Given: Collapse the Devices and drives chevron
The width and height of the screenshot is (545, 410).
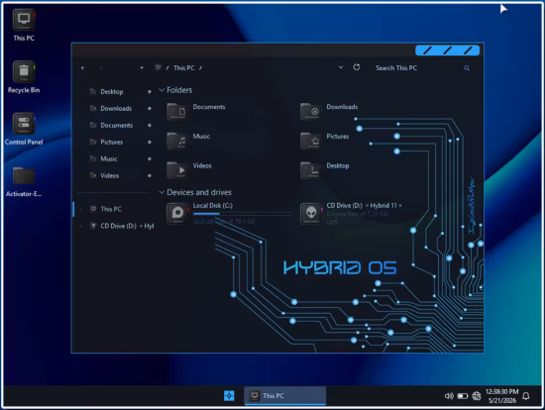Looking at the screenshot, I should [x=162, y=192].
